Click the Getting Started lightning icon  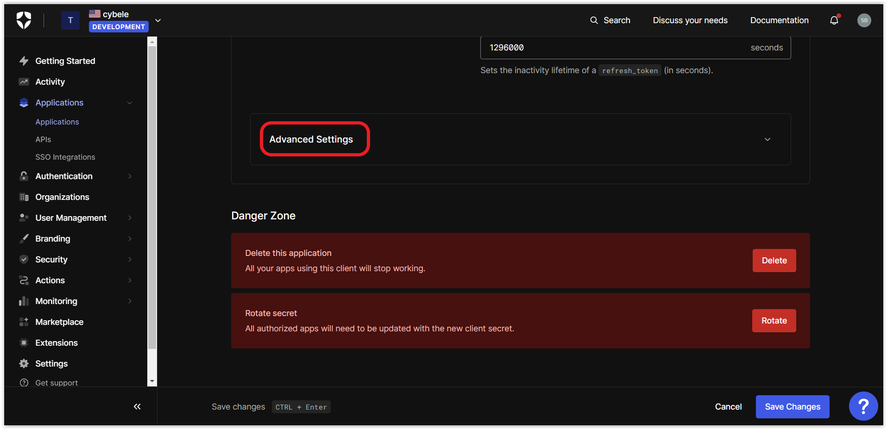24,61
